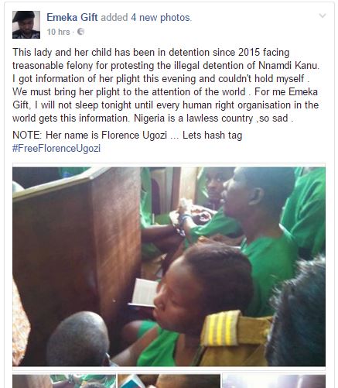Click the white booklet in the main photo
The width and height of the screenshot is (338, 388).
click(x=145, y=293)
